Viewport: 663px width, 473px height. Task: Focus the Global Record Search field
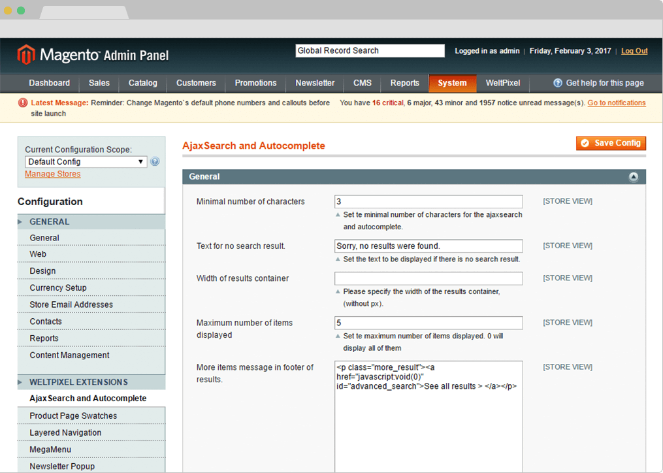pyautogui.click(x=370, y=51)
